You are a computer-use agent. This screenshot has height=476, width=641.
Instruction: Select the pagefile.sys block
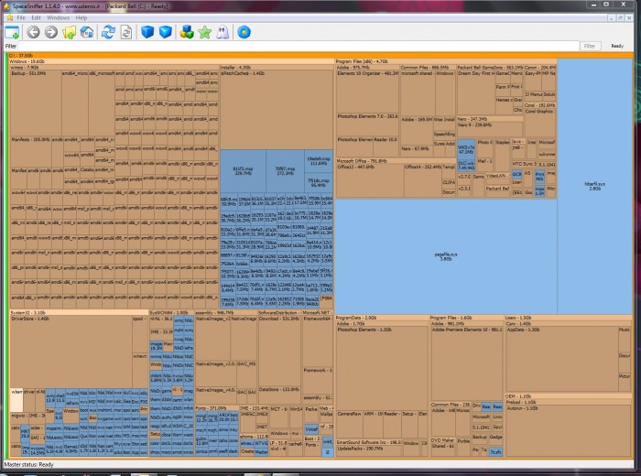tap(446, 256)
